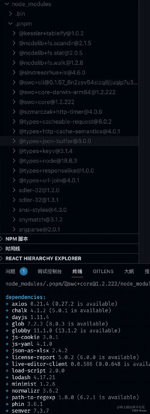Click the problems count badge
Screen dimensions: 150x414
[23, 271]
